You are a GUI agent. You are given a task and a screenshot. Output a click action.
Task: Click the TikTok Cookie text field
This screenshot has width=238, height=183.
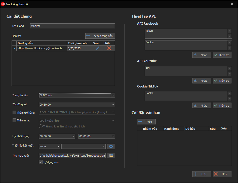(186, 96)
